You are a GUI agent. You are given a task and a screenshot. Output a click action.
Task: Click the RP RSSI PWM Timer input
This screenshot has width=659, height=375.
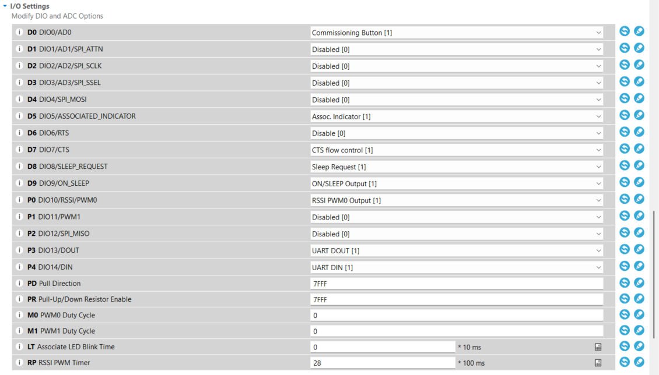383,363
